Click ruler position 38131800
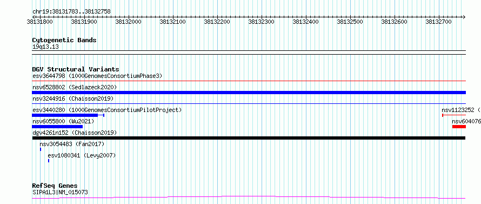This screenshot has height=204, width=481. click(39, 22)
